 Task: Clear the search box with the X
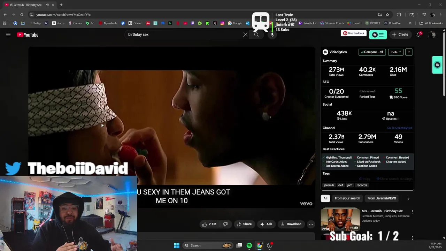tap(245, 35)
